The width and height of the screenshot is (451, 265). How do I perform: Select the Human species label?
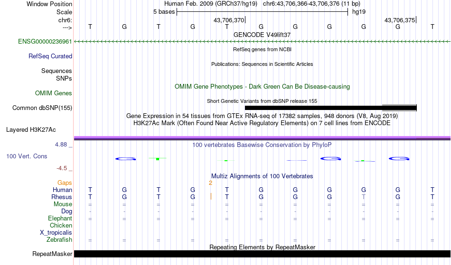pyautogui.click(x=62, y=190)
